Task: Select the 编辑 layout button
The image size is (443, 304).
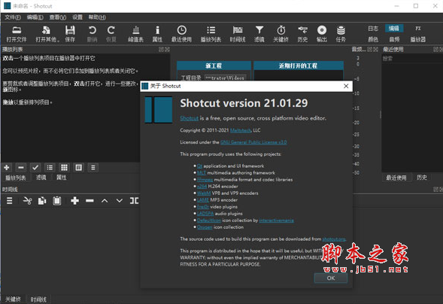Action: tap(394, 29)
